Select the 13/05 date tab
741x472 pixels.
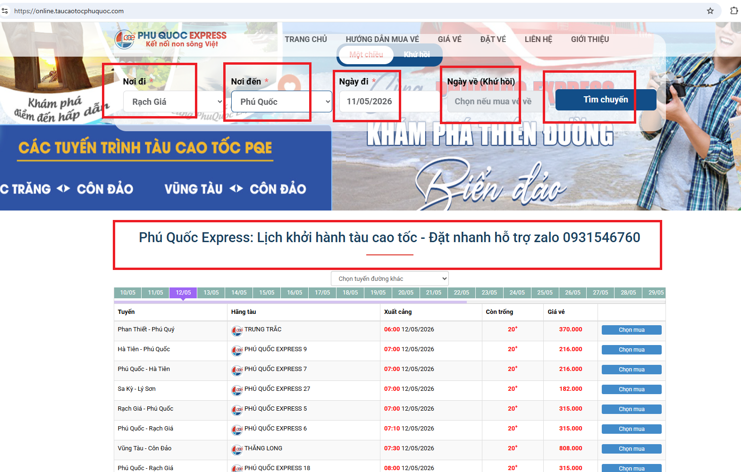[211, 293]
